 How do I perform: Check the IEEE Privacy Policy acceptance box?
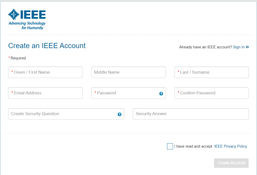pyautogui.click(x=170, y=146)
